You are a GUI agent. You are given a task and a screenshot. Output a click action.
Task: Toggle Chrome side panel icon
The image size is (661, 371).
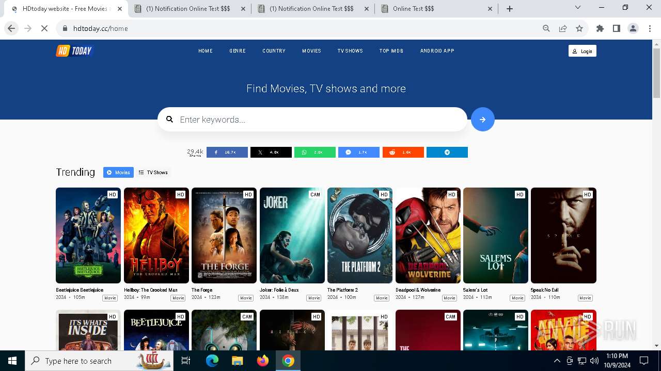[x=617, y=28]
